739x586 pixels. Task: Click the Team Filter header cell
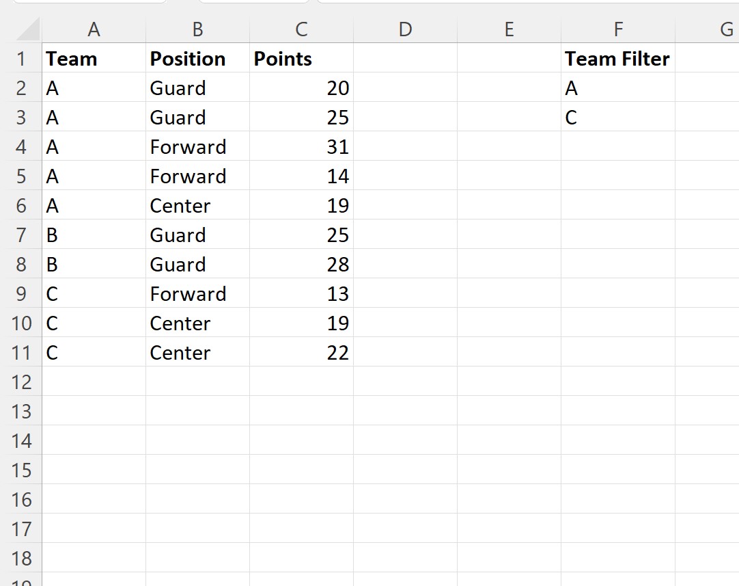point(618,59)
